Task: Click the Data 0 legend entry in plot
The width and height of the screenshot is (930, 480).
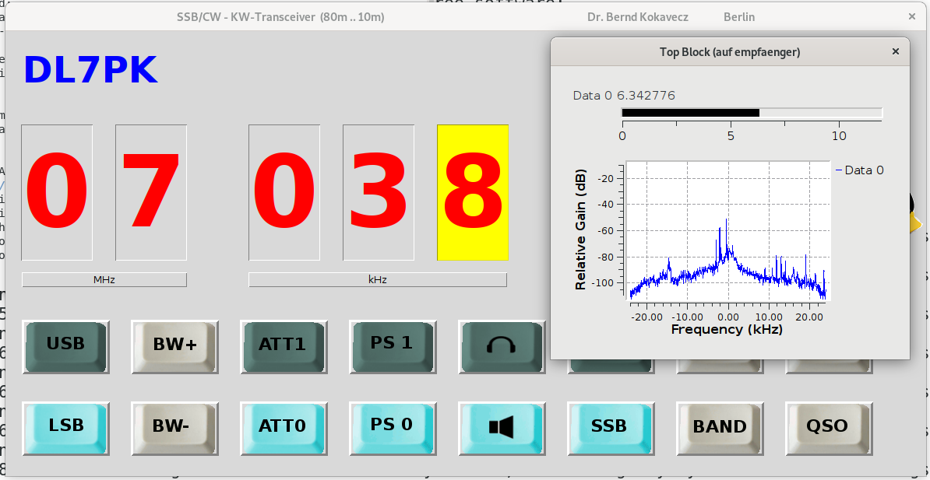Action: point(859,170)
